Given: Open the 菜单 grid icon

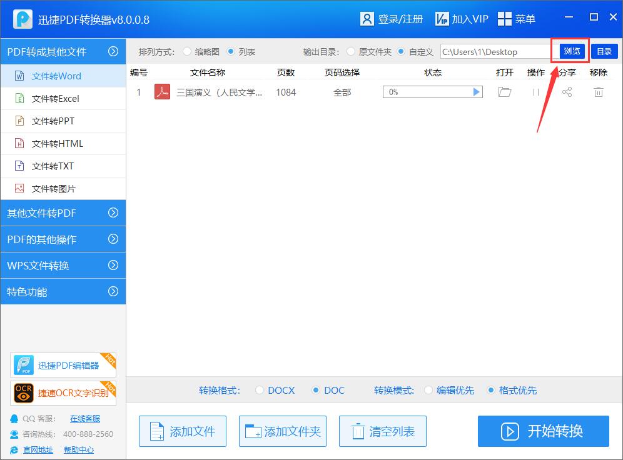Looking at the screenshot, I should (x=504, y=19).
